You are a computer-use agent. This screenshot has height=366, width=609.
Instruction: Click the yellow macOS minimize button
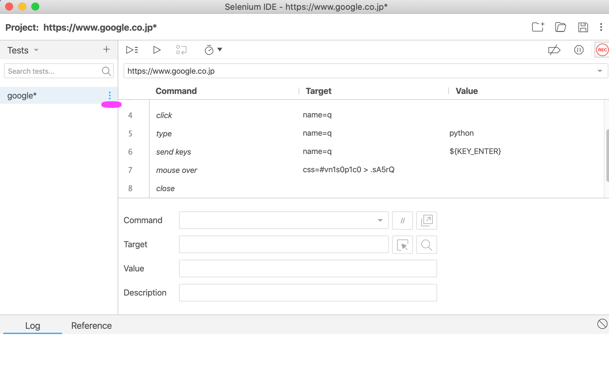(22, 7)
